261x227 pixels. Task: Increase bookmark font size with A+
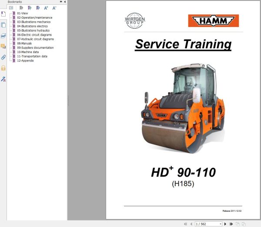pos(46,8)
